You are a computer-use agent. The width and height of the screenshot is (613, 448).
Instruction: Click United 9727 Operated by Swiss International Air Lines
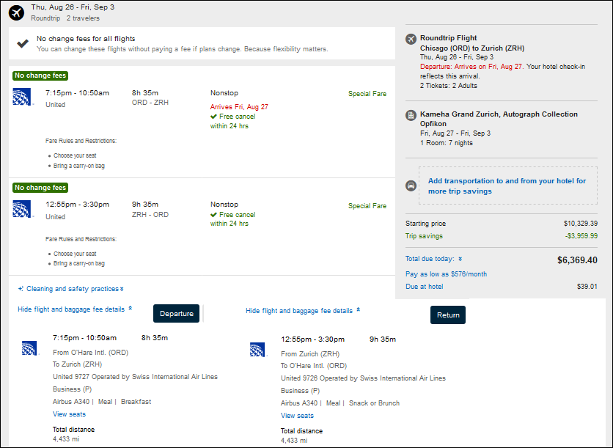point(135,377)
